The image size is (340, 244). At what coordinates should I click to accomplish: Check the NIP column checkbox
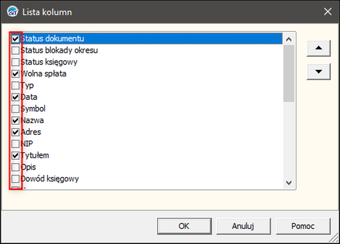pyautogui.click(x=16, y=143)
